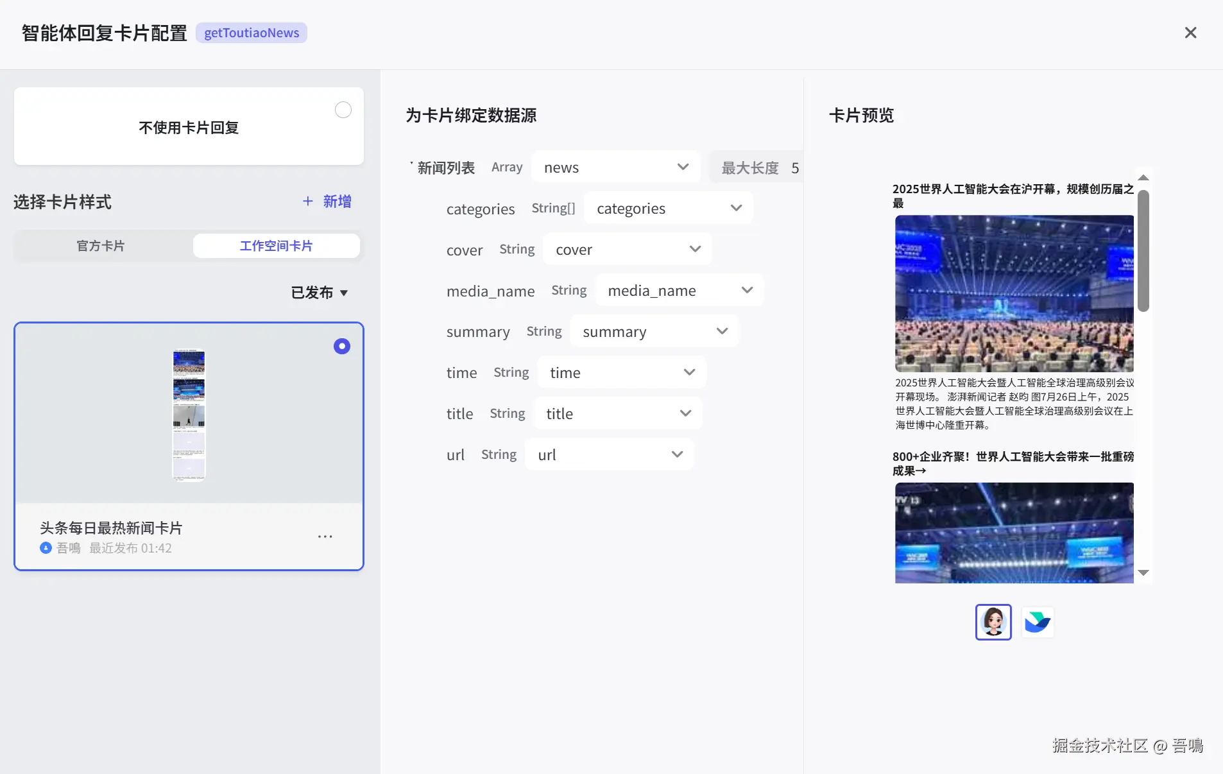
Task: Select the 不使用卡片回复 radio option
Action: click(x=343, y=110)
